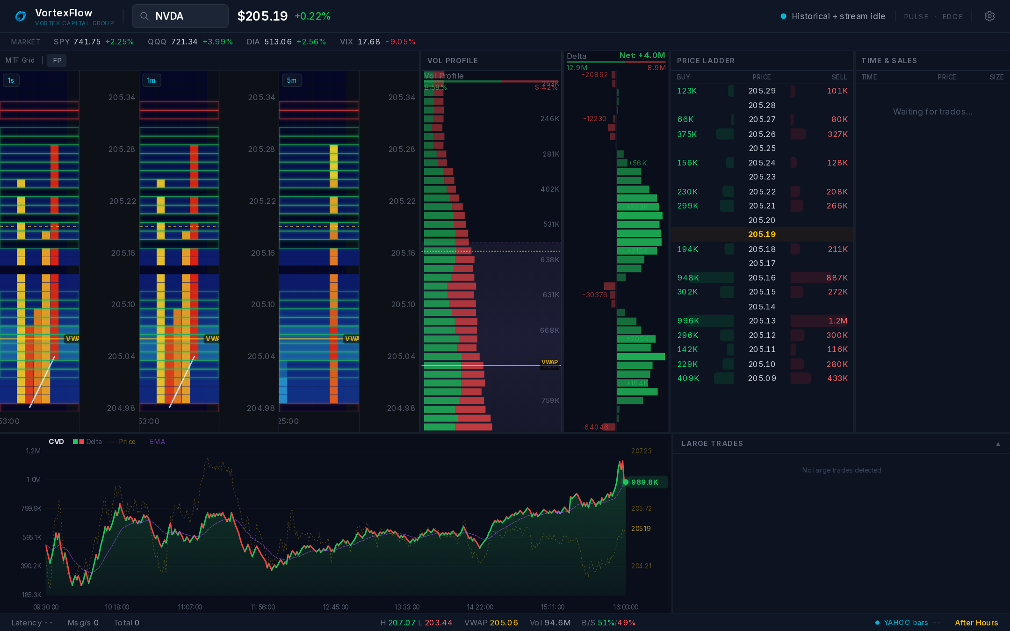Click the $205.19 last price display
The image size is (1010, 631).
pyautogui.click(x=262, y=16)
